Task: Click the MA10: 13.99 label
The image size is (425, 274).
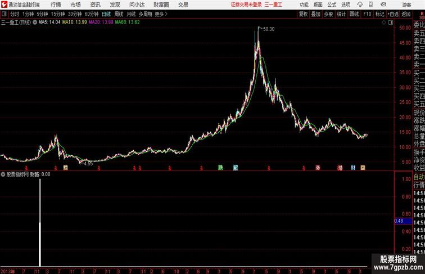Action: tap(75, 23)
